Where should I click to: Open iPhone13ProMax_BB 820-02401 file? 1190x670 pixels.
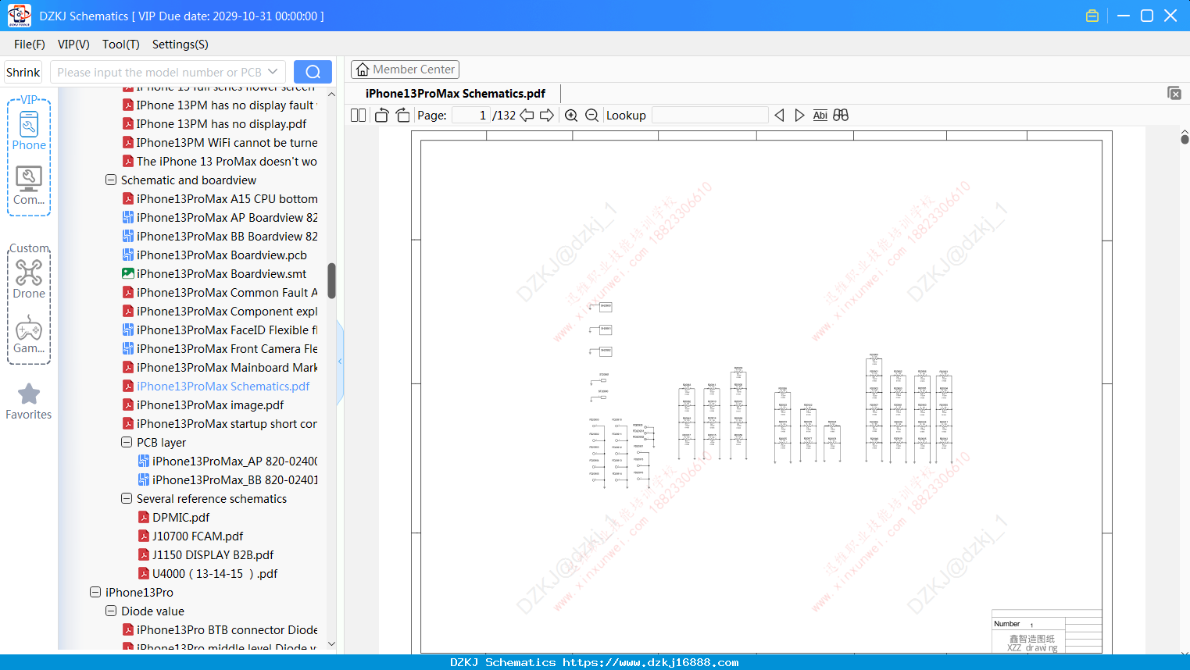[x=228, y=480]
